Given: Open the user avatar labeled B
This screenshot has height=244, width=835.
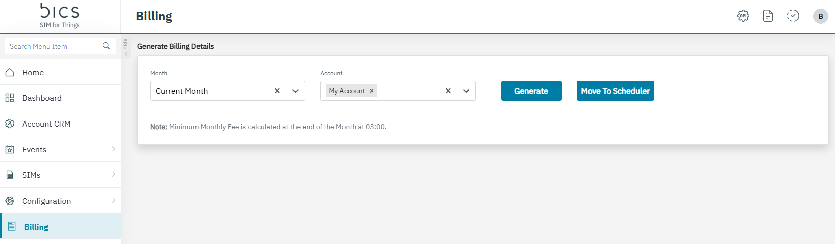Looking at the screenshot, I should click(x=820, y=16).
